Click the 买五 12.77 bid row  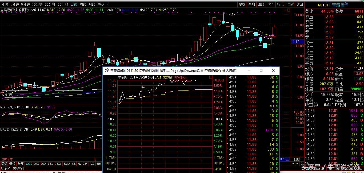[x=334, y=63]
